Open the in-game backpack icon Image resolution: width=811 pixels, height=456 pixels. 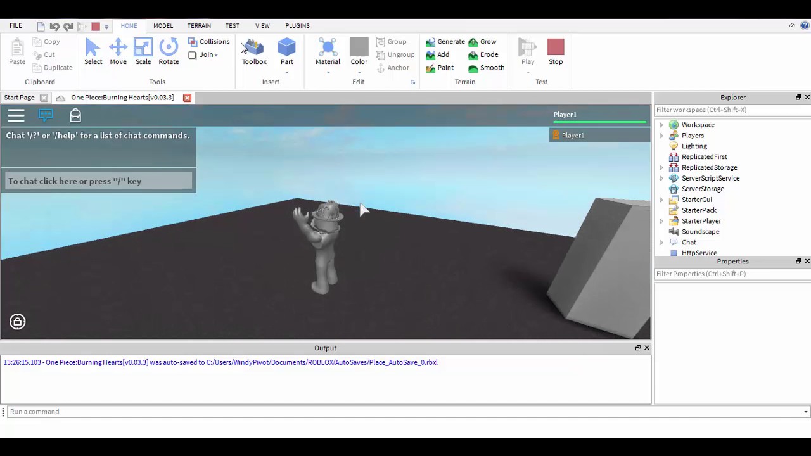[75, 115]
